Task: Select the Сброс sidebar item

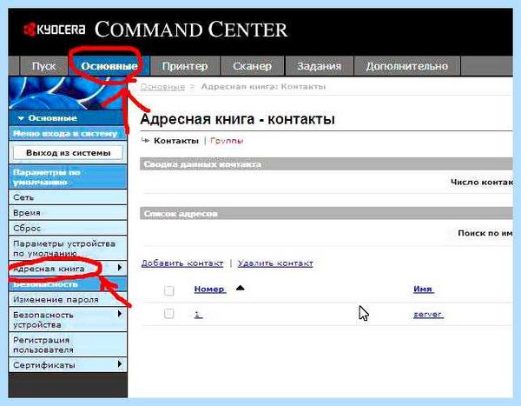Action: pos(68,229)
